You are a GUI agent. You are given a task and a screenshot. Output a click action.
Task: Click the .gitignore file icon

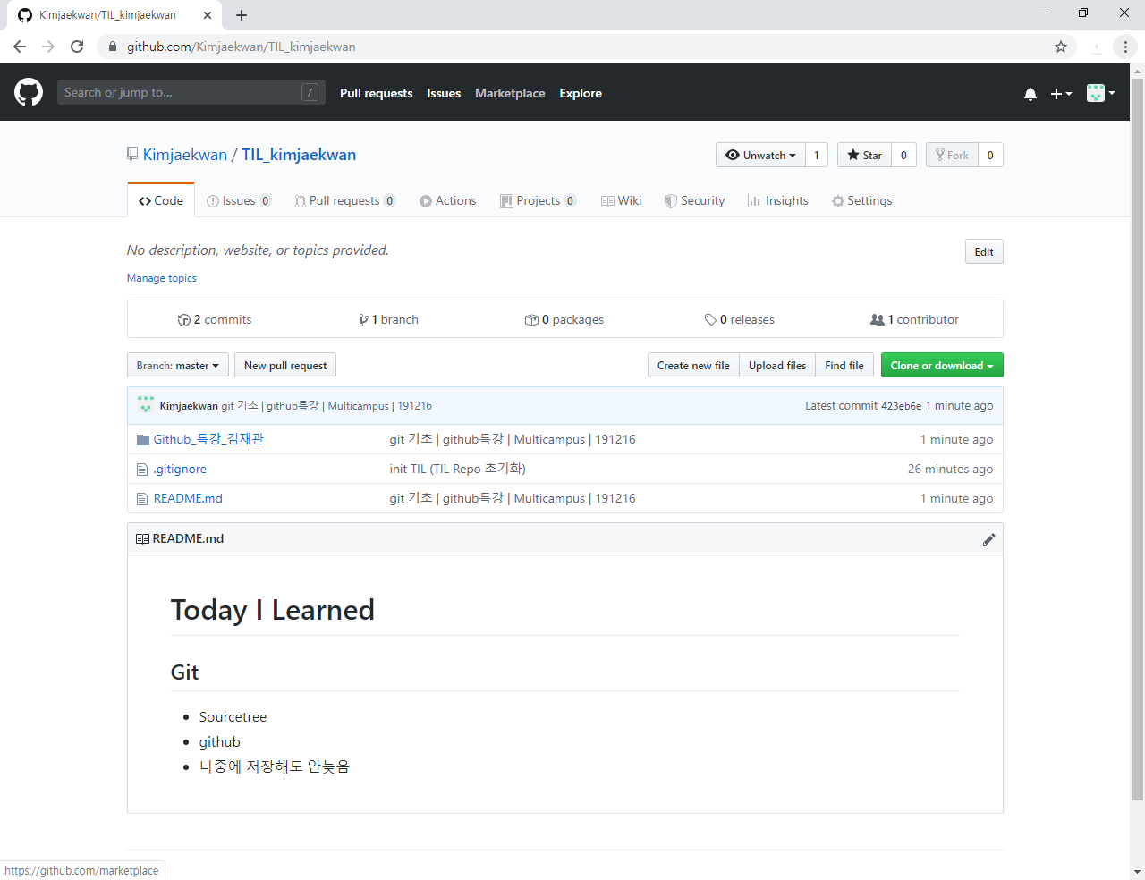(142, 469)
